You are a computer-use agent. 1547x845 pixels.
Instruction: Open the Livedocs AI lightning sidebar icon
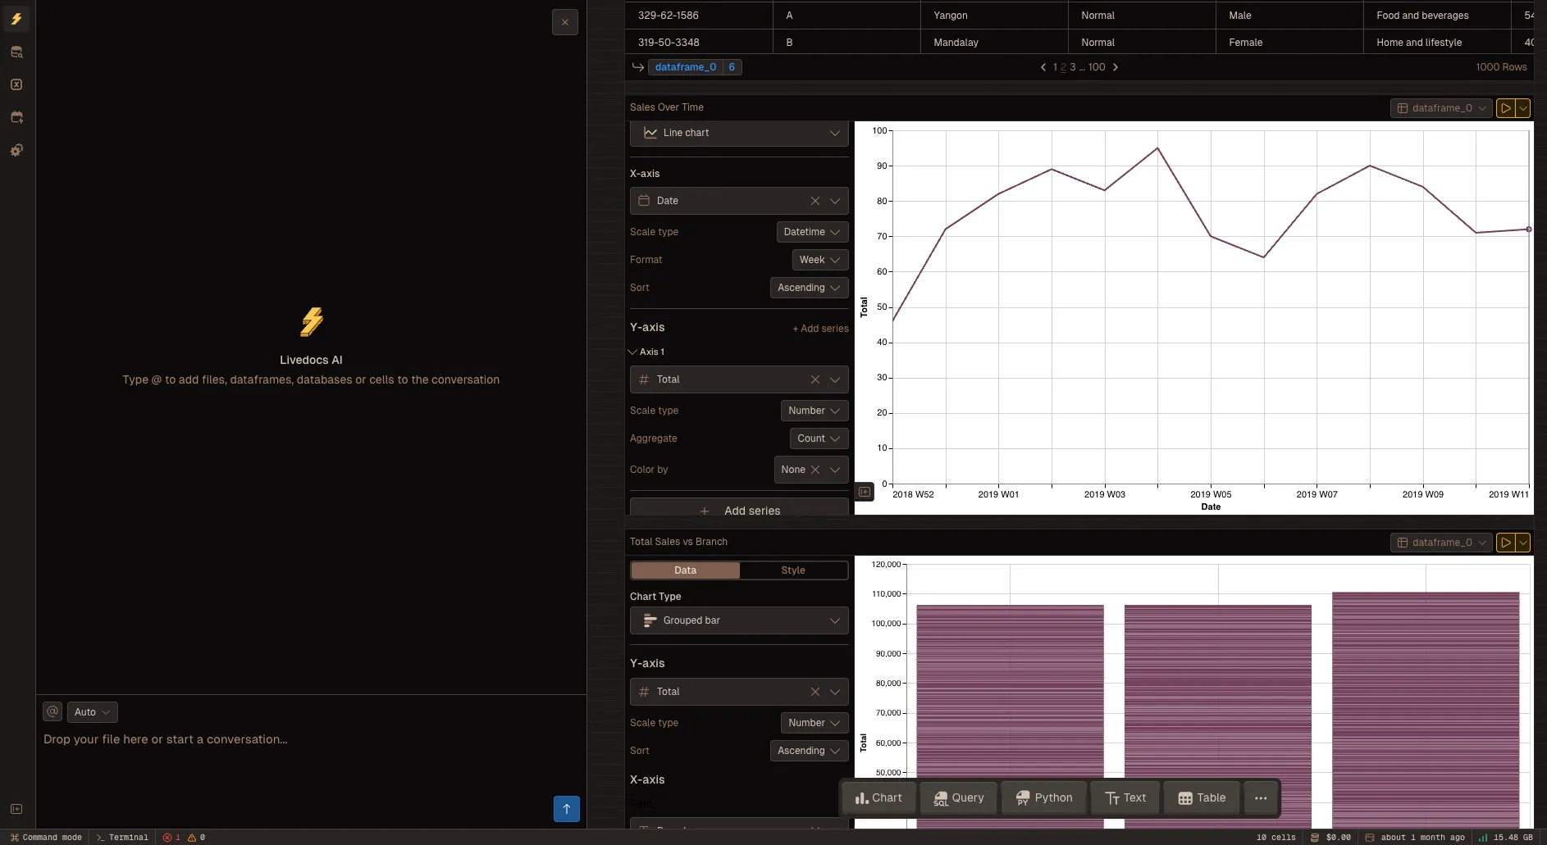16,18
